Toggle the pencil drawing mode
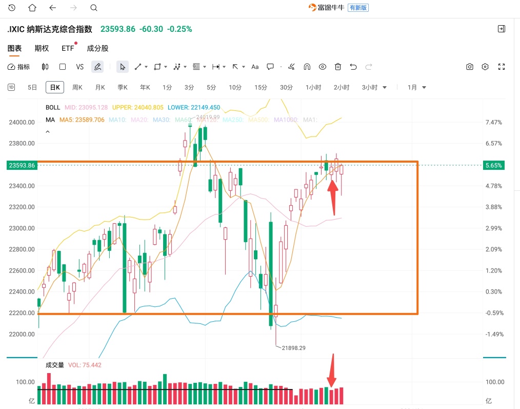The image size is (520, 409). pyautogui.click(x=97, y=67)
